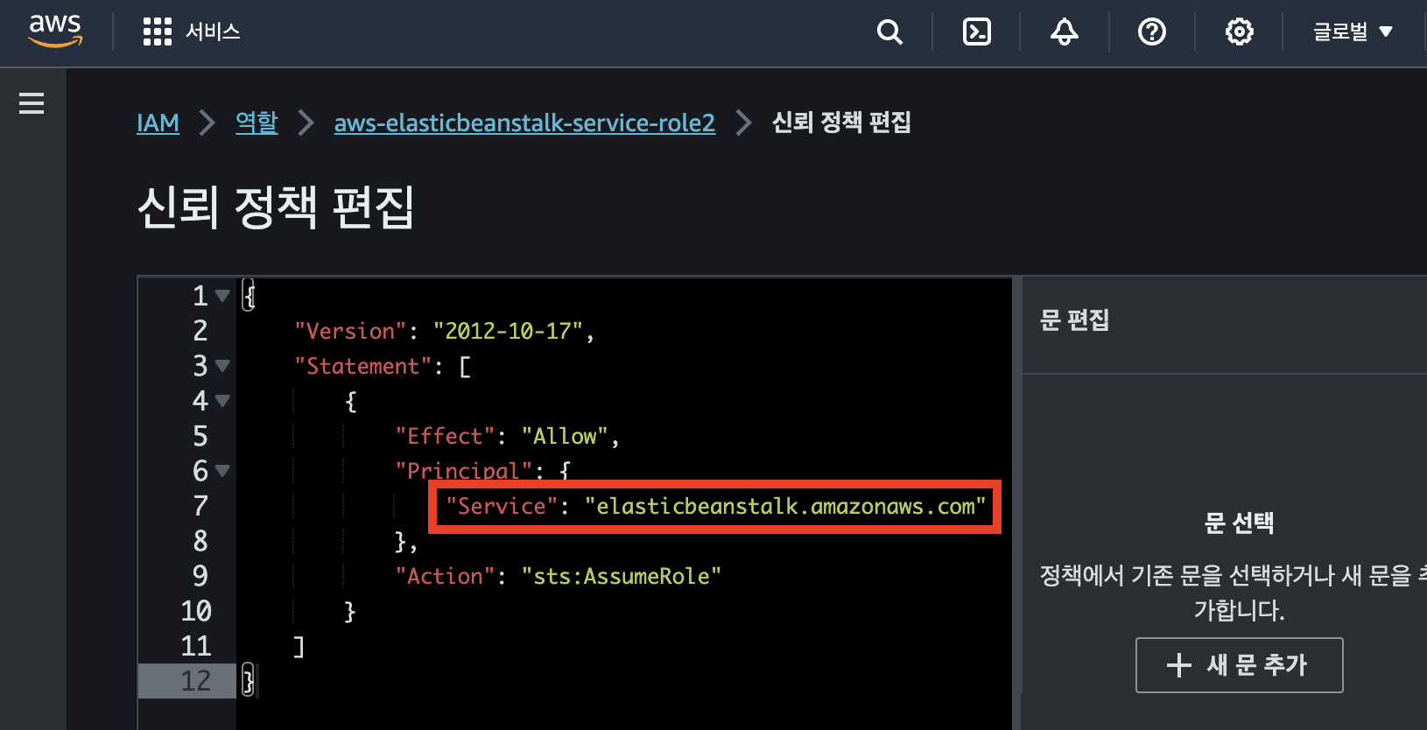Click the 문 편집 panel heading
Viewport: 1427px width, 730px height.
click(1074, 319)
